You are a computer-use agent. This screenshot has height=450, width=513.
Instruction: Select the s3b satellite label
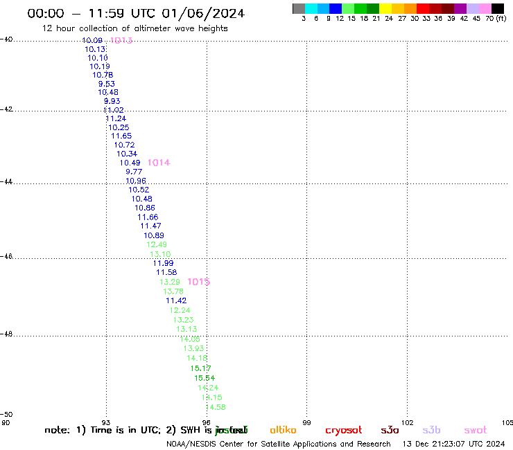pos(431,430)
